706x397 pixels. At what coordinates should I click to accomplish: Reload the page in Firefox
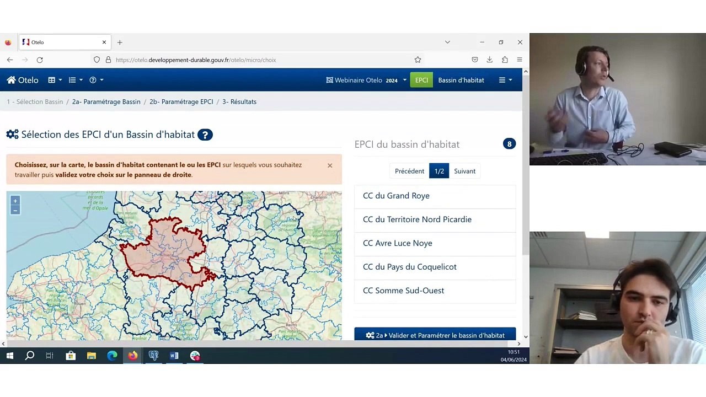pyautogui.click(x=40, y=60)
